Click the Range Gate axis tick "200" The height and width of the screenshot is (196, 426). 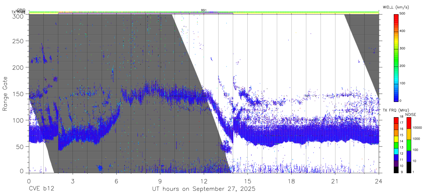coord(18,67)
